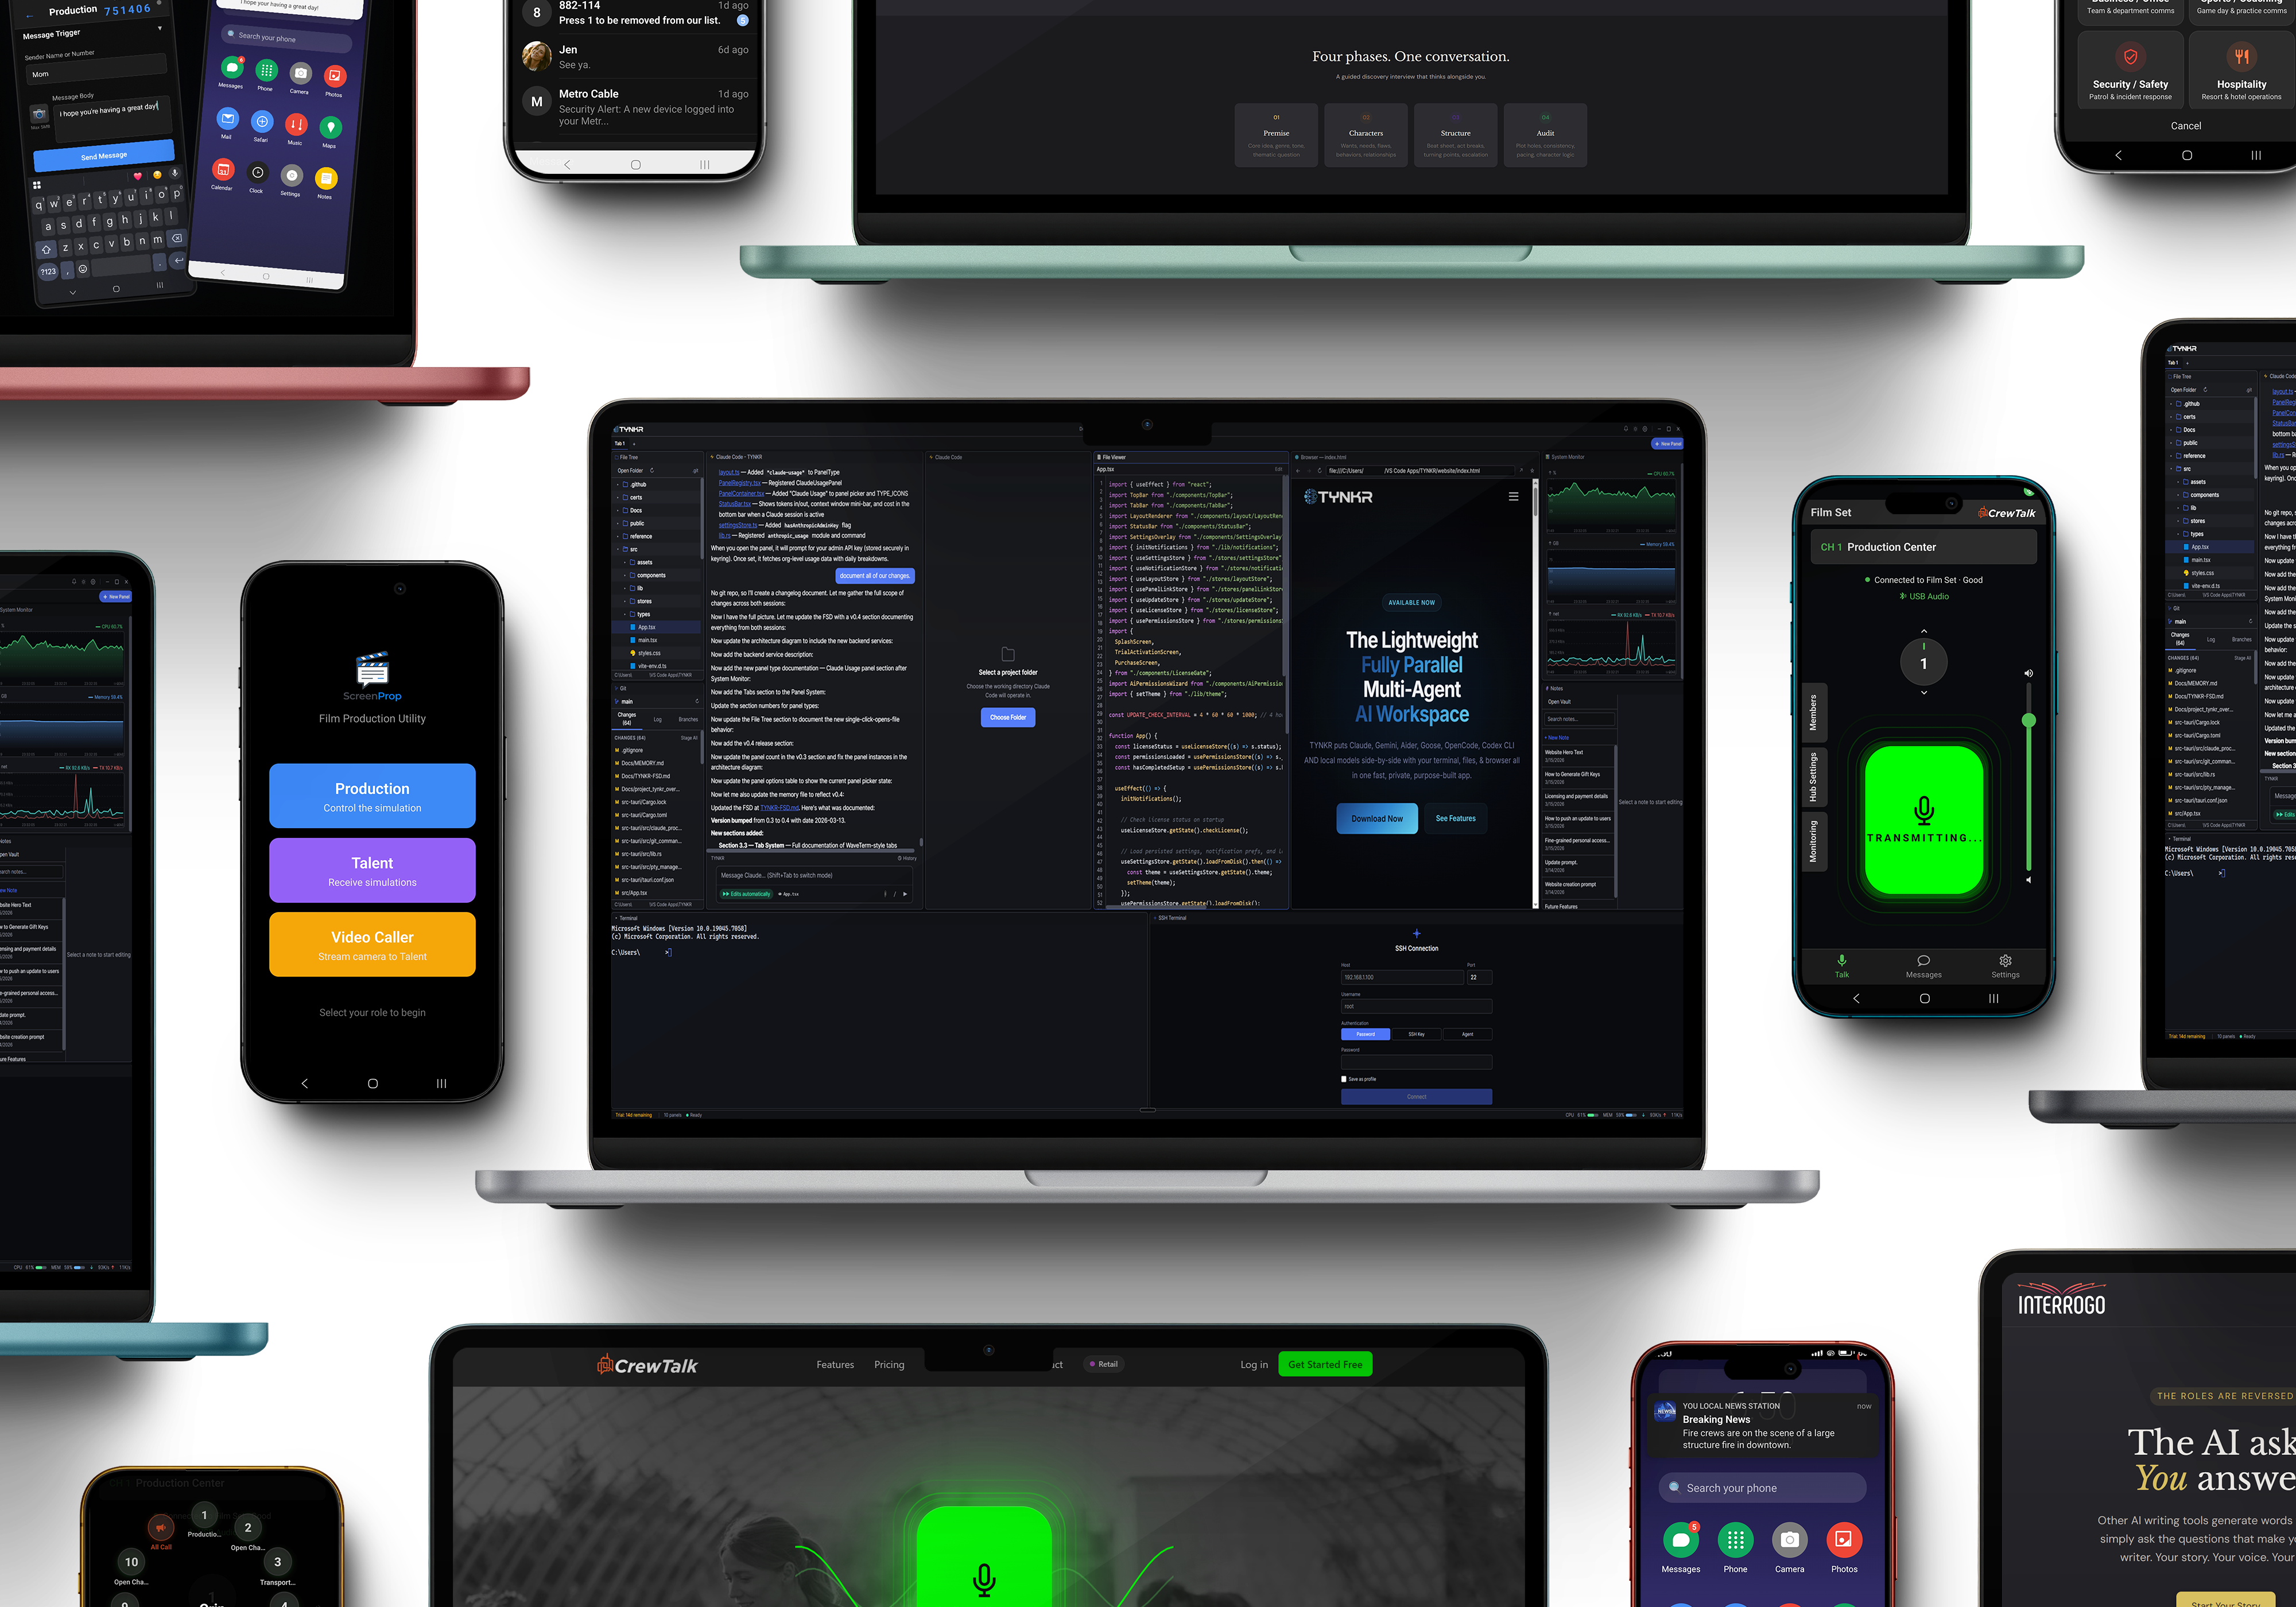This screenshot has width=2296, height=1607.
Task: Check the Save as profile checkbox
Action: pos(1343,1079)
